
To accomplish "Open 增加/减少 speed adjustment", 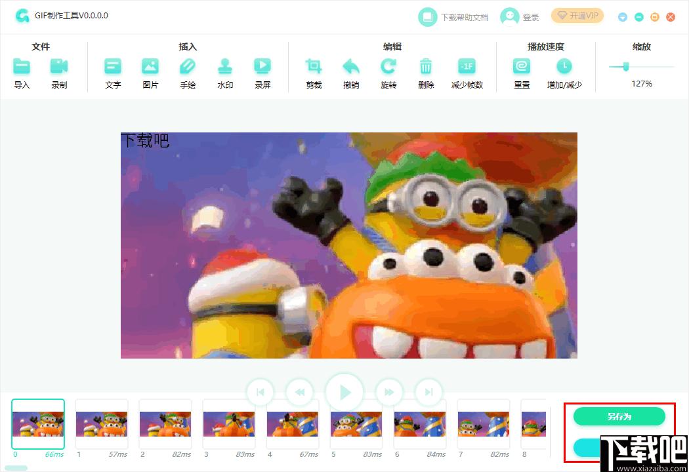I will tap(564, 67).
